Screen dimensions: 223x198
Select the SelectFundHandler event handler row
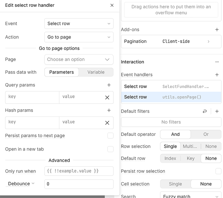click(x=171, y=86)
